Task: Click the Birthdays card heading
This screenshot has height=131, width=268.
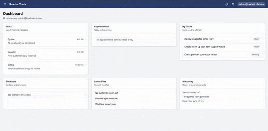Action: click(11, 82)
